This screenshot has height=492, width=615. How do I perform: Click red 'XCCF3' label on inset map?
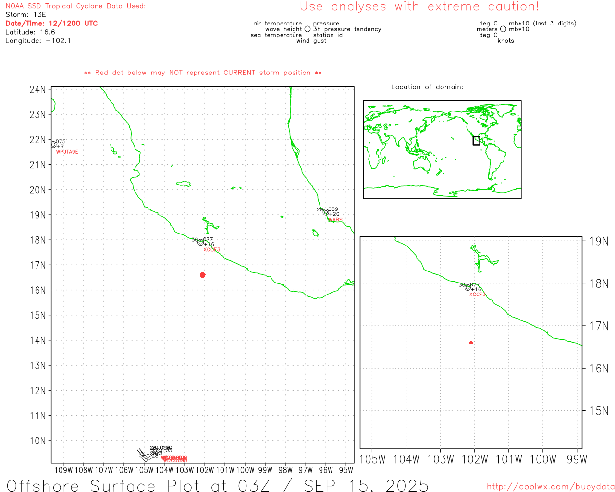click(478, 295)
